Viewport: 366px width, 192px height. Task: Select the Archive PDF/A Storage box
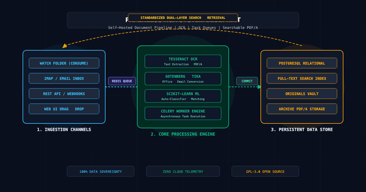(302, 109)
